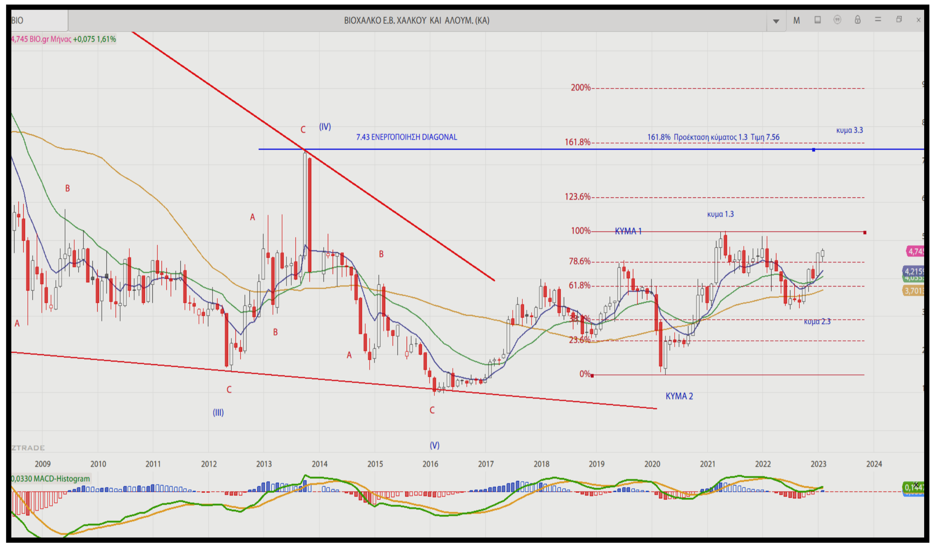Click the 'κυμα 3.3' label
This screenshot has height=547, width=936.
point(849,130)
